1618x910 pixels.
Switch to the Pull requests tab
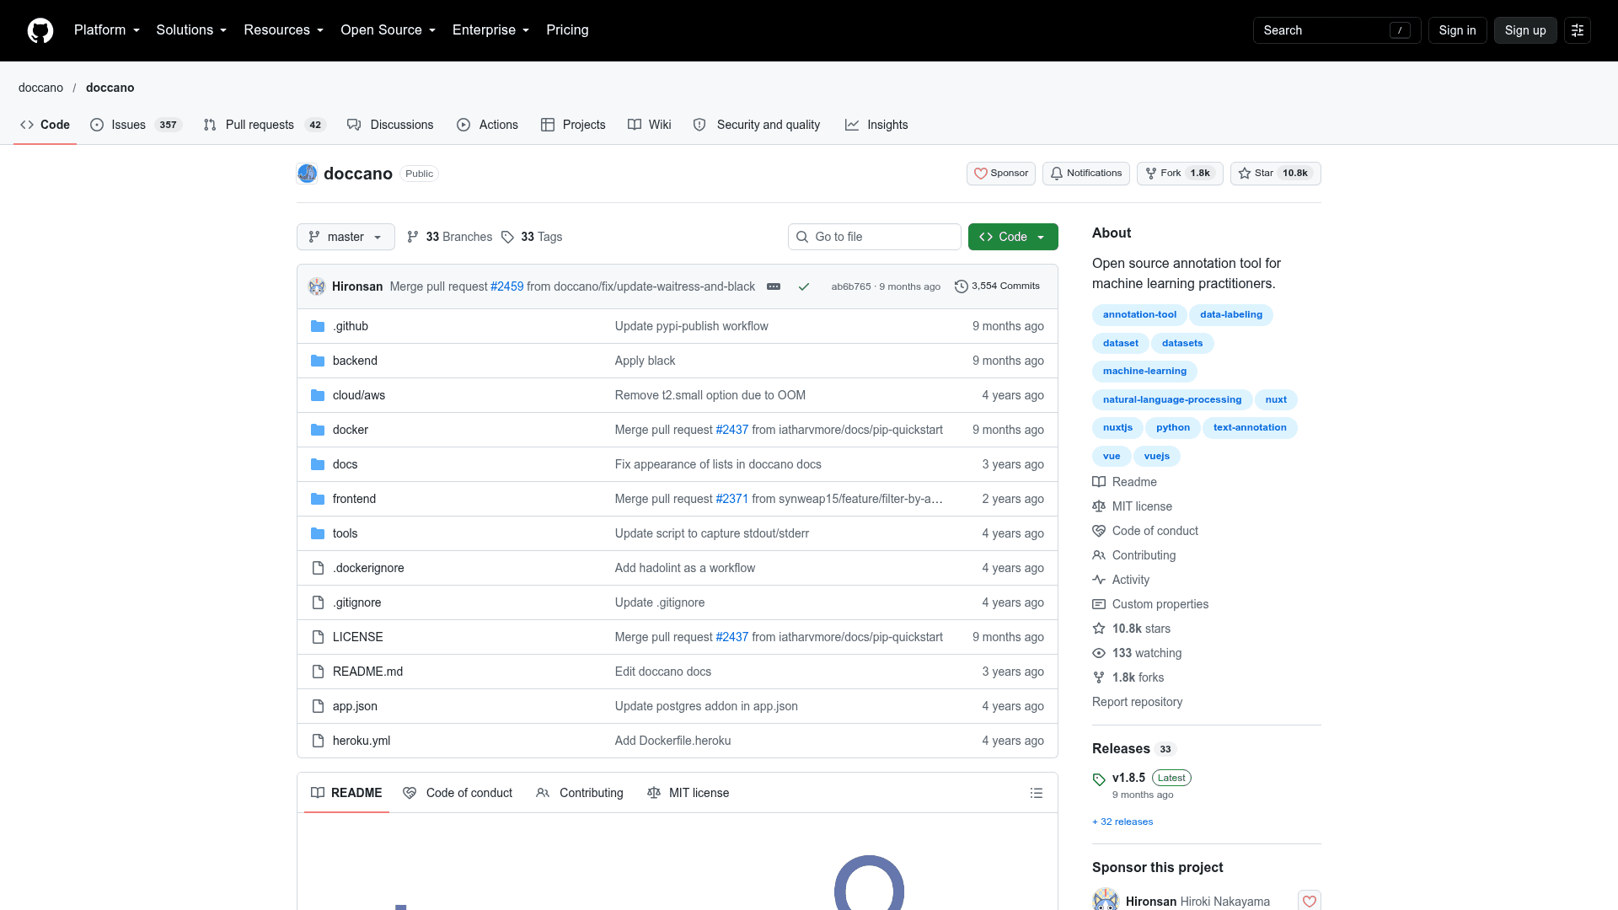(x=265, y=125)
